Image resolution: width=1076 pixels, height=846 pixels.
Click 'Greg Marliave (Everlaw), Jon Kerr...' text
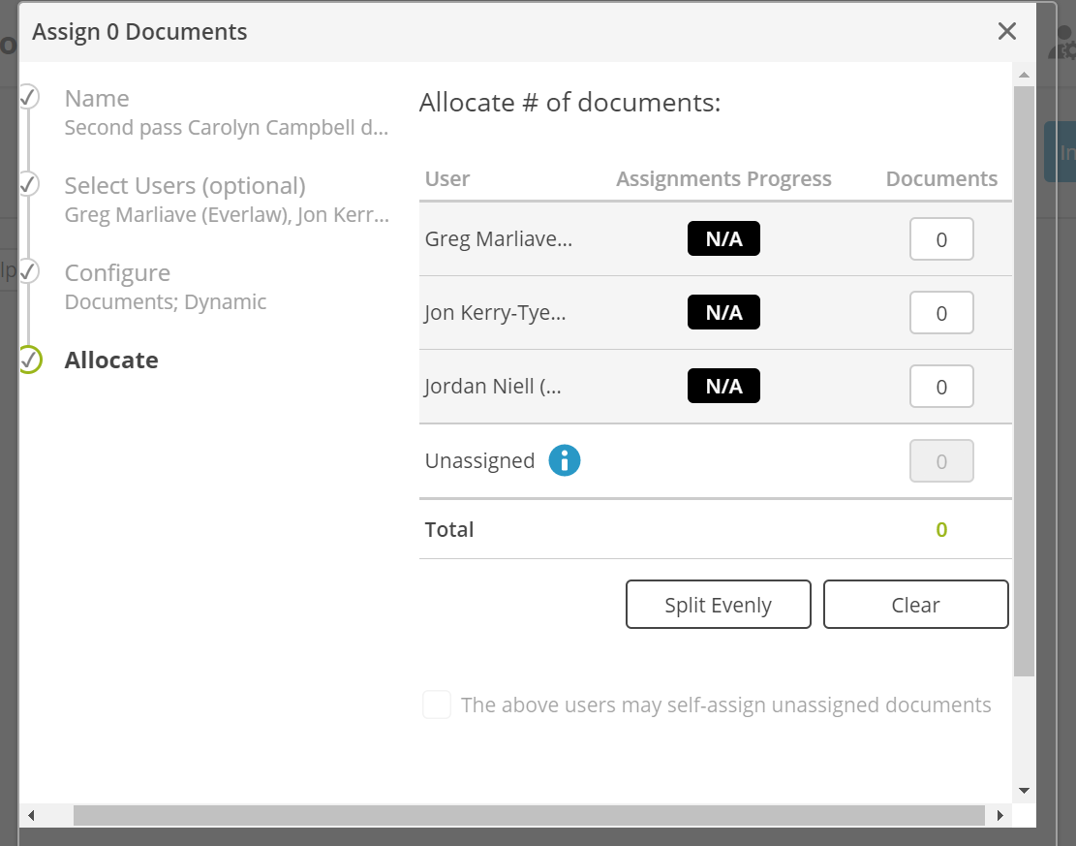(227, 215)
